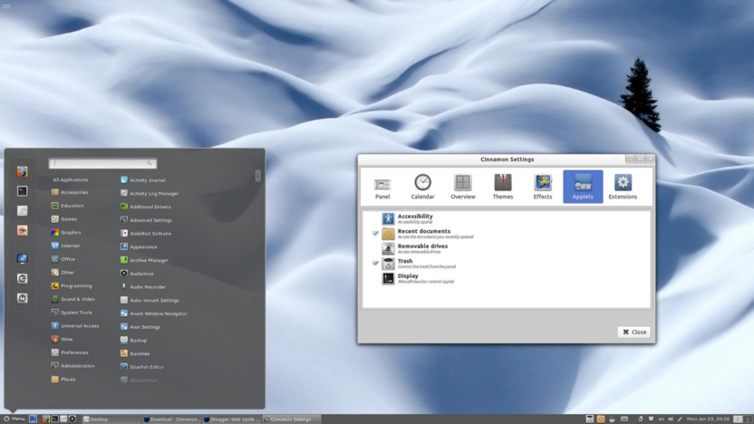
Task: Open Terminal from the menu favorites sidebar
Action: [23, 191]
